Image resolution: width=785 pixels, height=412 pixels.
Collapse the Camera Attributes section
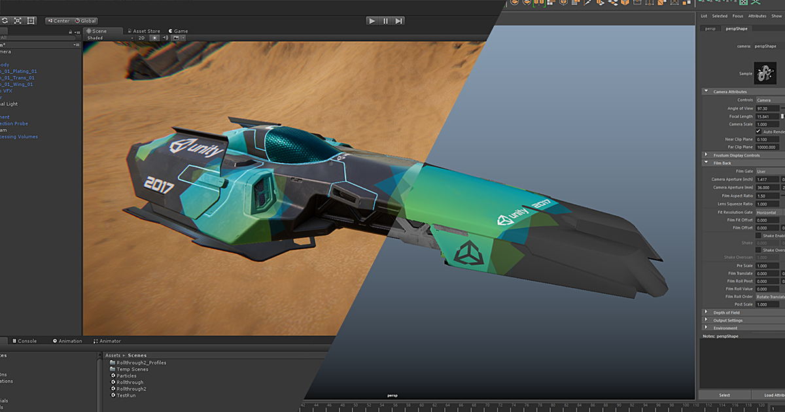(x=706, y=92)
